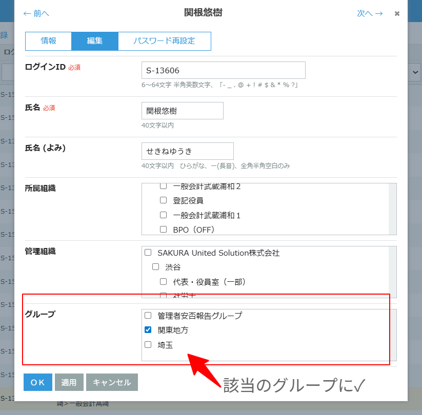Click the キャンセル button
Screen dimensions: 422x415
click(112, 382)
